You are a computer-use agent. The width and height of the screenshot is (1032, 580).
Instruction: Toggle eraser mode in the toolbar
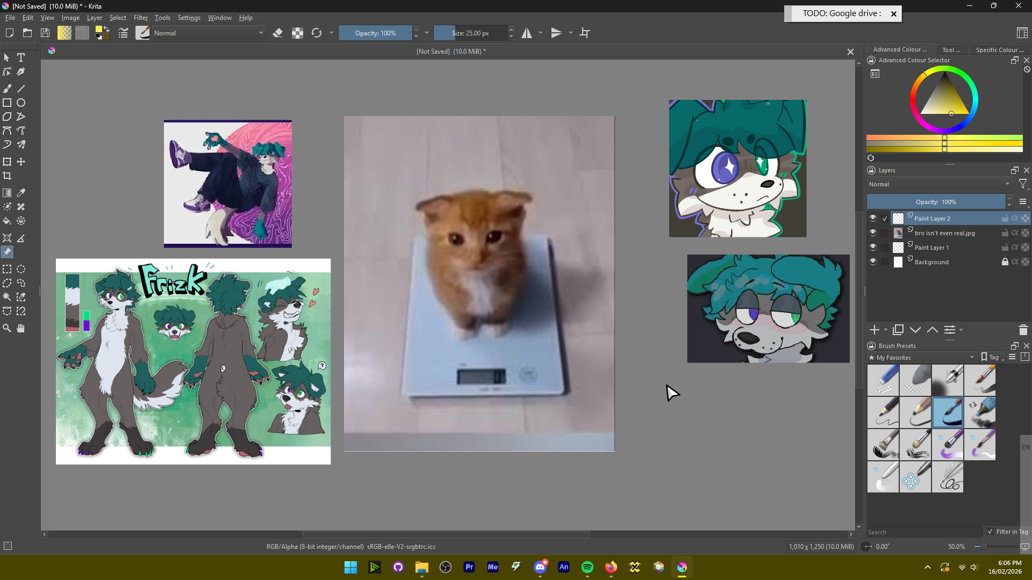coord(277,33)
